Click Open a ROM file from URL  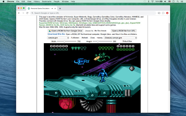[124, 31]
